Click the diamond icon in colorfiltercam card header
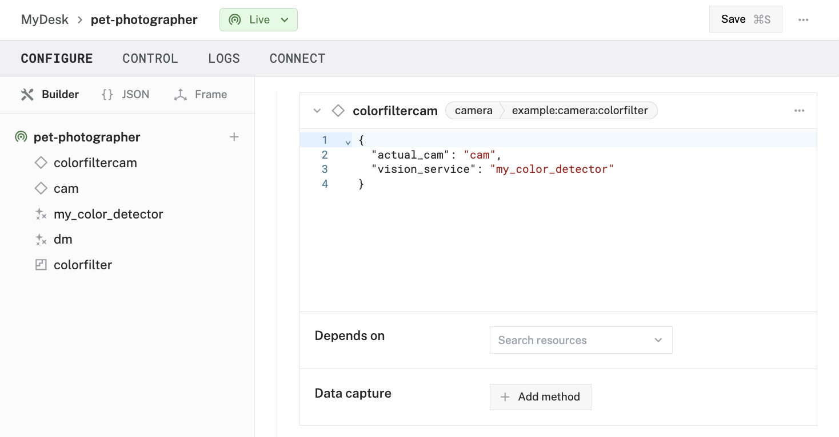The image size is (839, 437). coord(338,111)
